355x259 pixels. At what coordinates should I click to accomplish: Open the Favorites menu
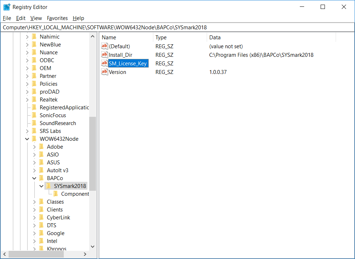coord(57,18)
